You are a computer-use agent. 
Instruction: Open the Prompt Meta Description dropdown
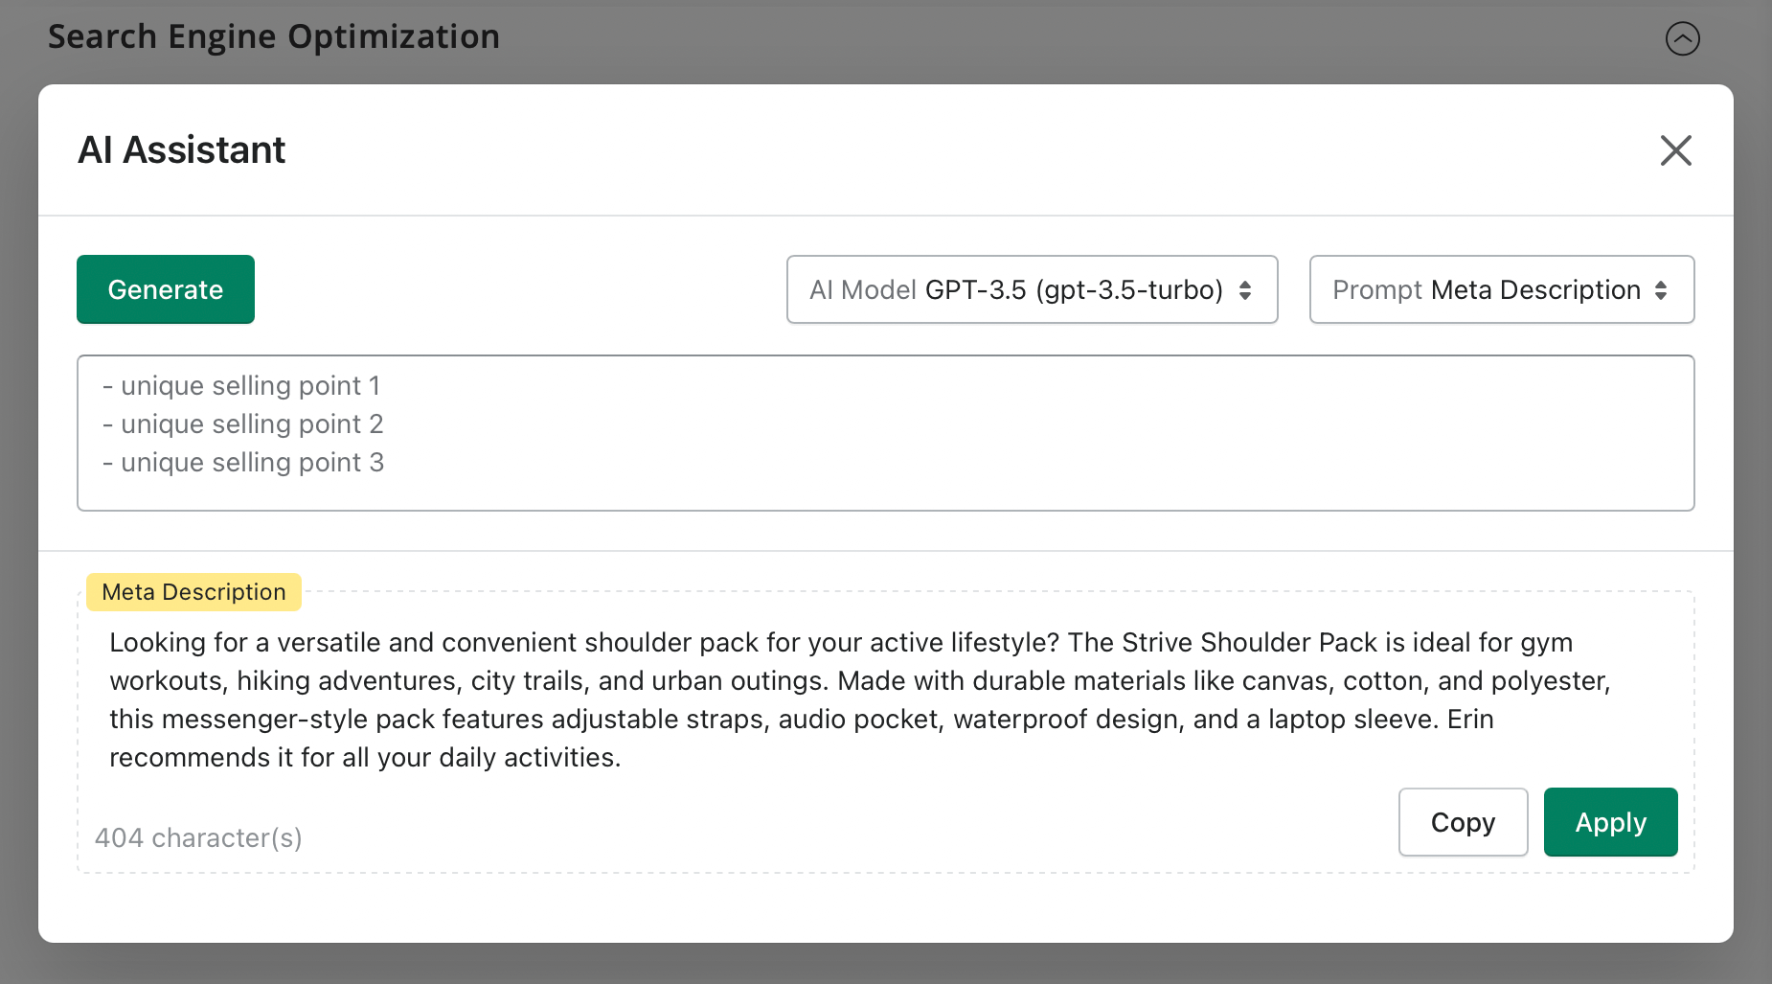point(1501,289)
